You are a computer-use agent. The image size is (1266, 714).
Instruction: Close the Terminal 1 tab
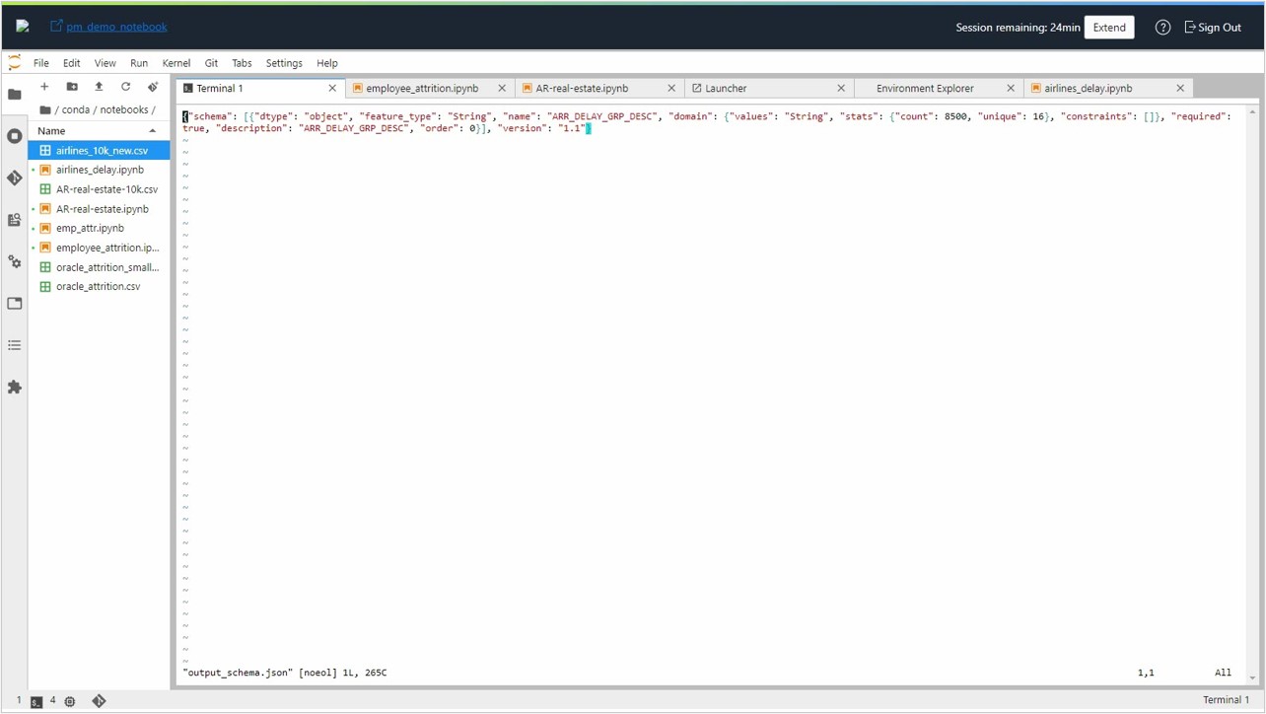(332, 88)
